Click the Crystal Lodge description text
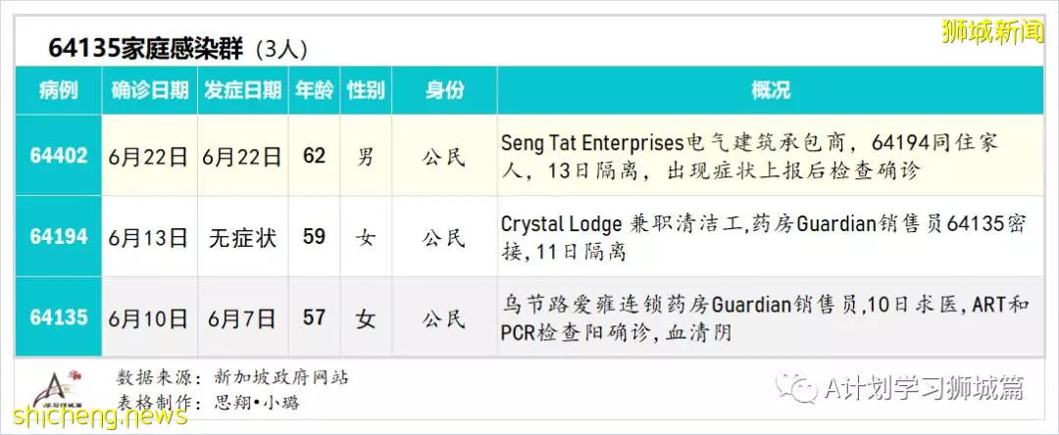 pyautogui.click(x=764, y=237)
